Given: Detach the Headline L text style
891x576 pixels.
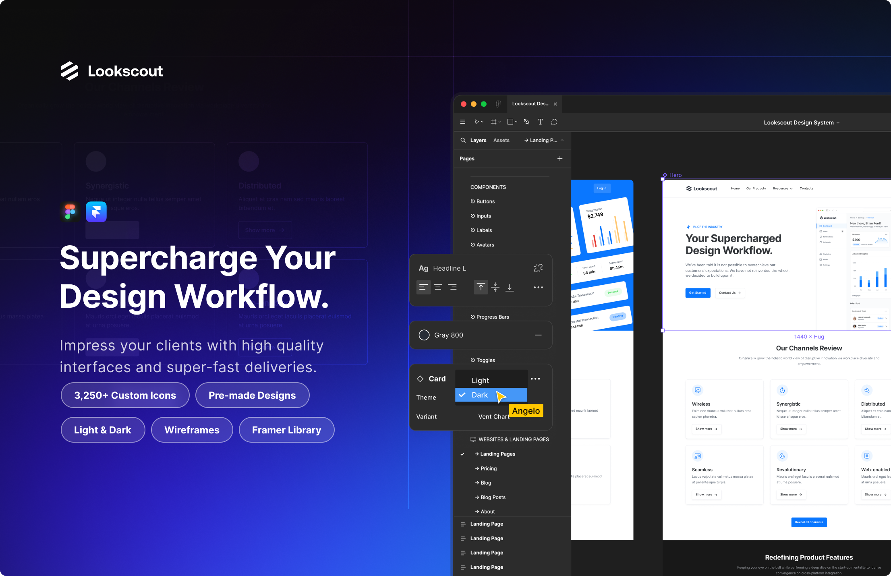Looking at the screenshot, I should 538,268.
